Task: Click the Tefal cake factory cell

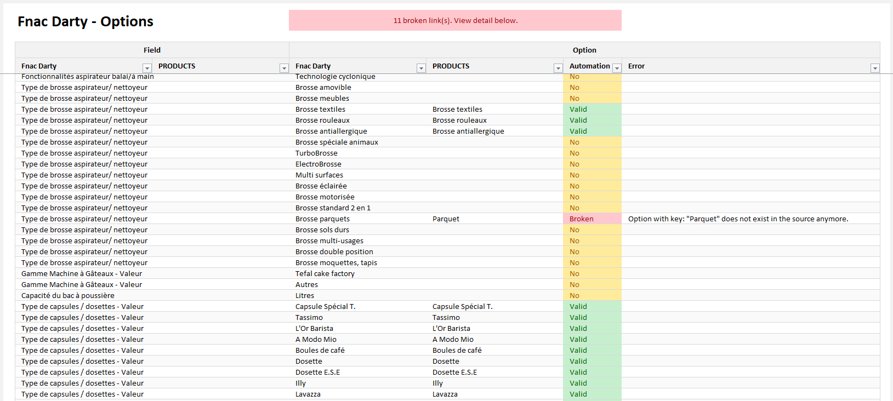Action: pyautogui.click(x=325, y=273)
